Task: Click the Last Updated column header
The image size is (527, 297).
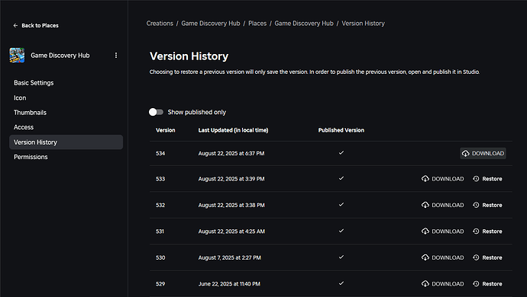Action: click(x=233, y=130)
